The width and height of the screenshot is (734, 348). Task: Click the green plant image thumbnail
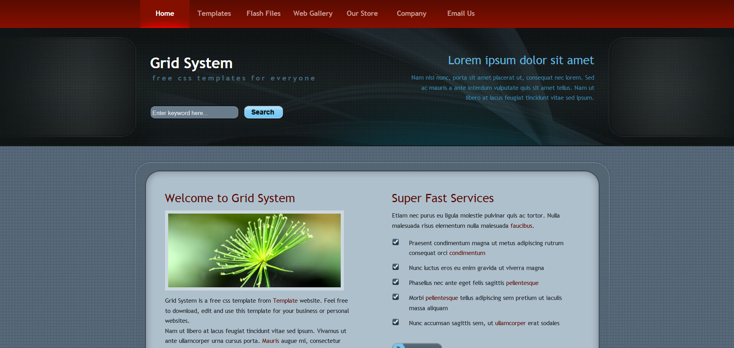tap(254, 250)
